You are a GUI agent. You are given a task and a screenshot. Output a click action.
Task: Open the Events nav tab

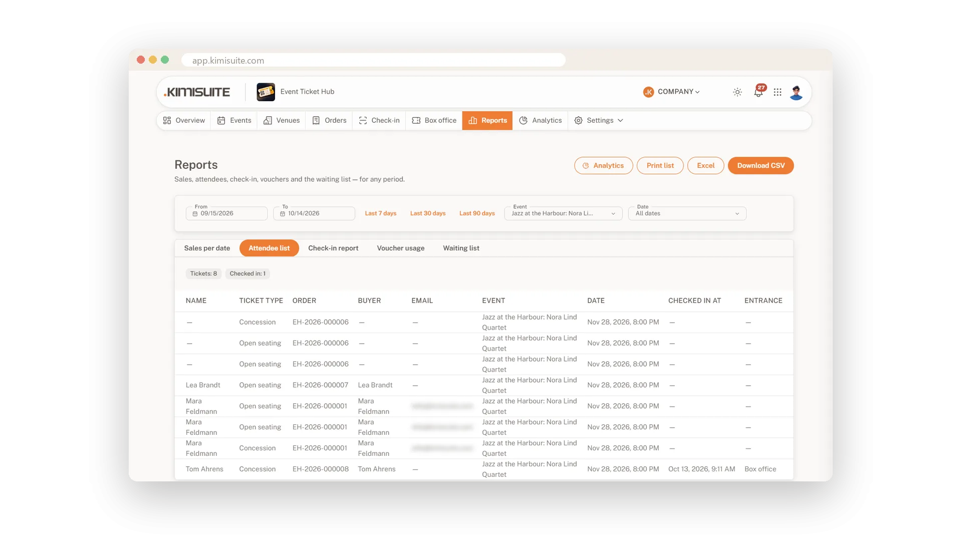click(234, 121)
